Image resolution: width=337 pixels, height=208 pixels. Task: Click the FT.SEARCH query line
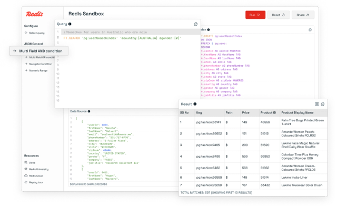point(122,38)
